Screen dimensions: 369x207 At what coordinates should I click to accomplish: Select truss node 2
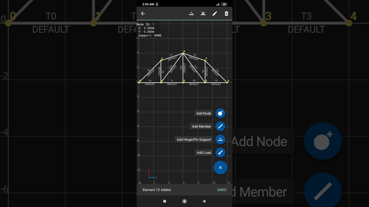(183, 83)
